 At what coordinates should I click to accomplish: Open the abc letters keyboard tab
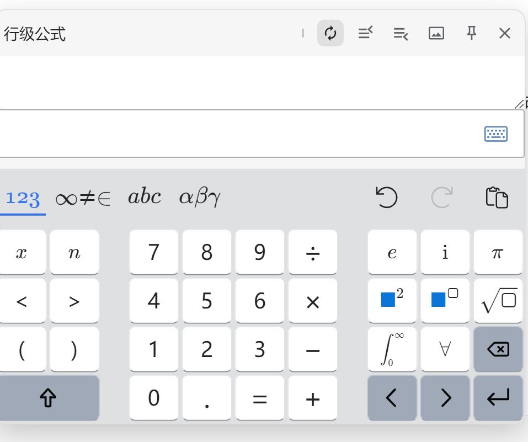coord(145,197)
